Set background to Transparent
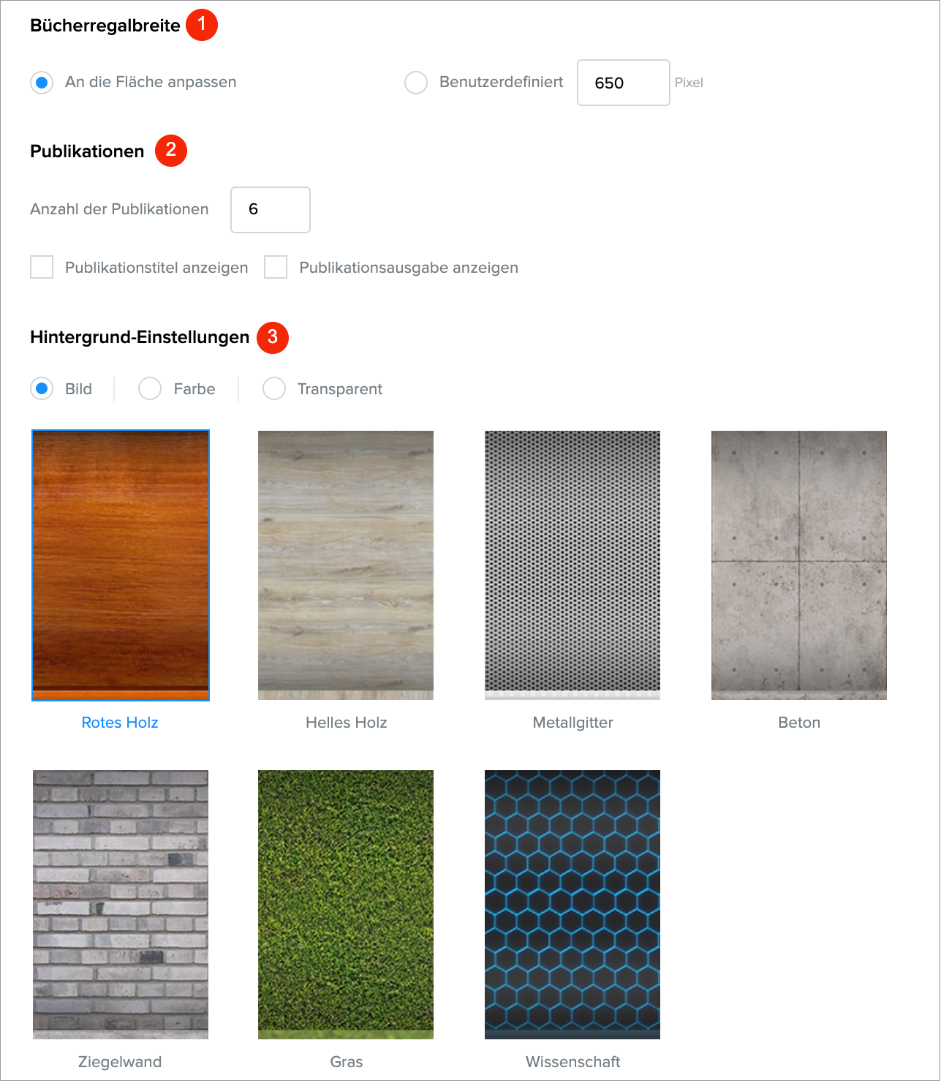Viewport: 941px width, 1081px height. pyautogui.click(x=274, y=388)
